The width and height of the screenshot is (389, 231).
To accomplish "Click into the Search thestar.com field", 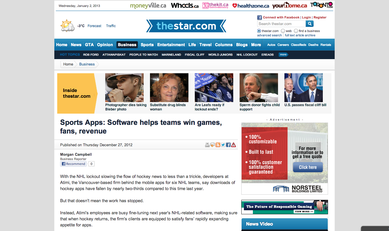I will pos(281,24).
